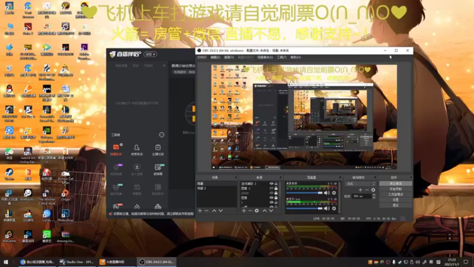Select 场景 2 in the Scenes list
This screenshot has height=267, width=474.
point(216,188)
